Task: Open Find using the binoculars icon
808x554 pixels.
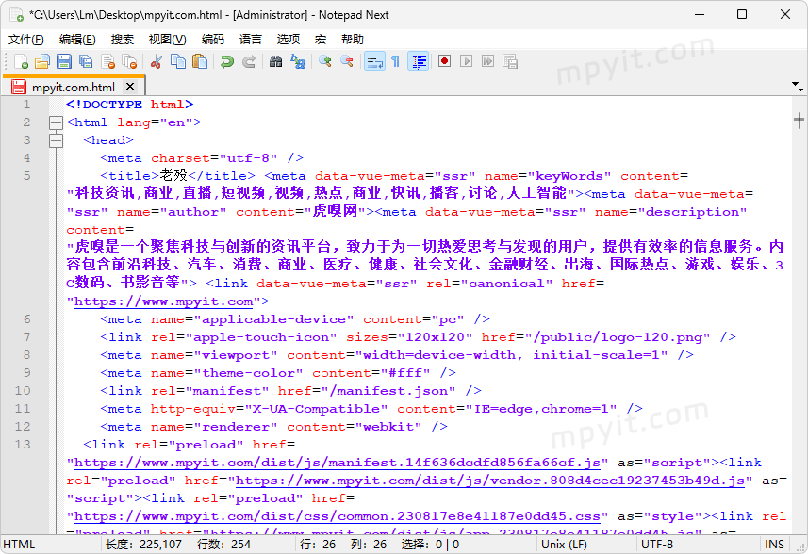Action: [275, 61]
